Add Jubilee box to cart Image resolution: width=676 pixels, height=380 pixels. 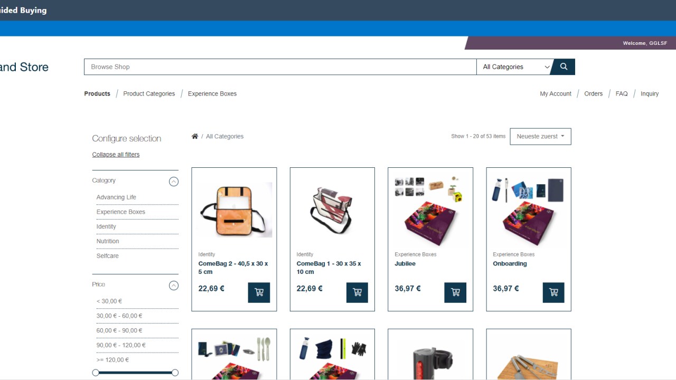455,292
